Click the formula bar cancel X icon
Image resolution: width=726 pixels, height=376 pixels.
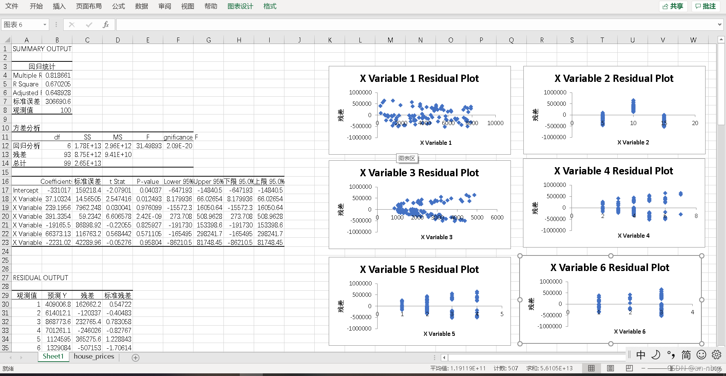[x=72, y=25]
